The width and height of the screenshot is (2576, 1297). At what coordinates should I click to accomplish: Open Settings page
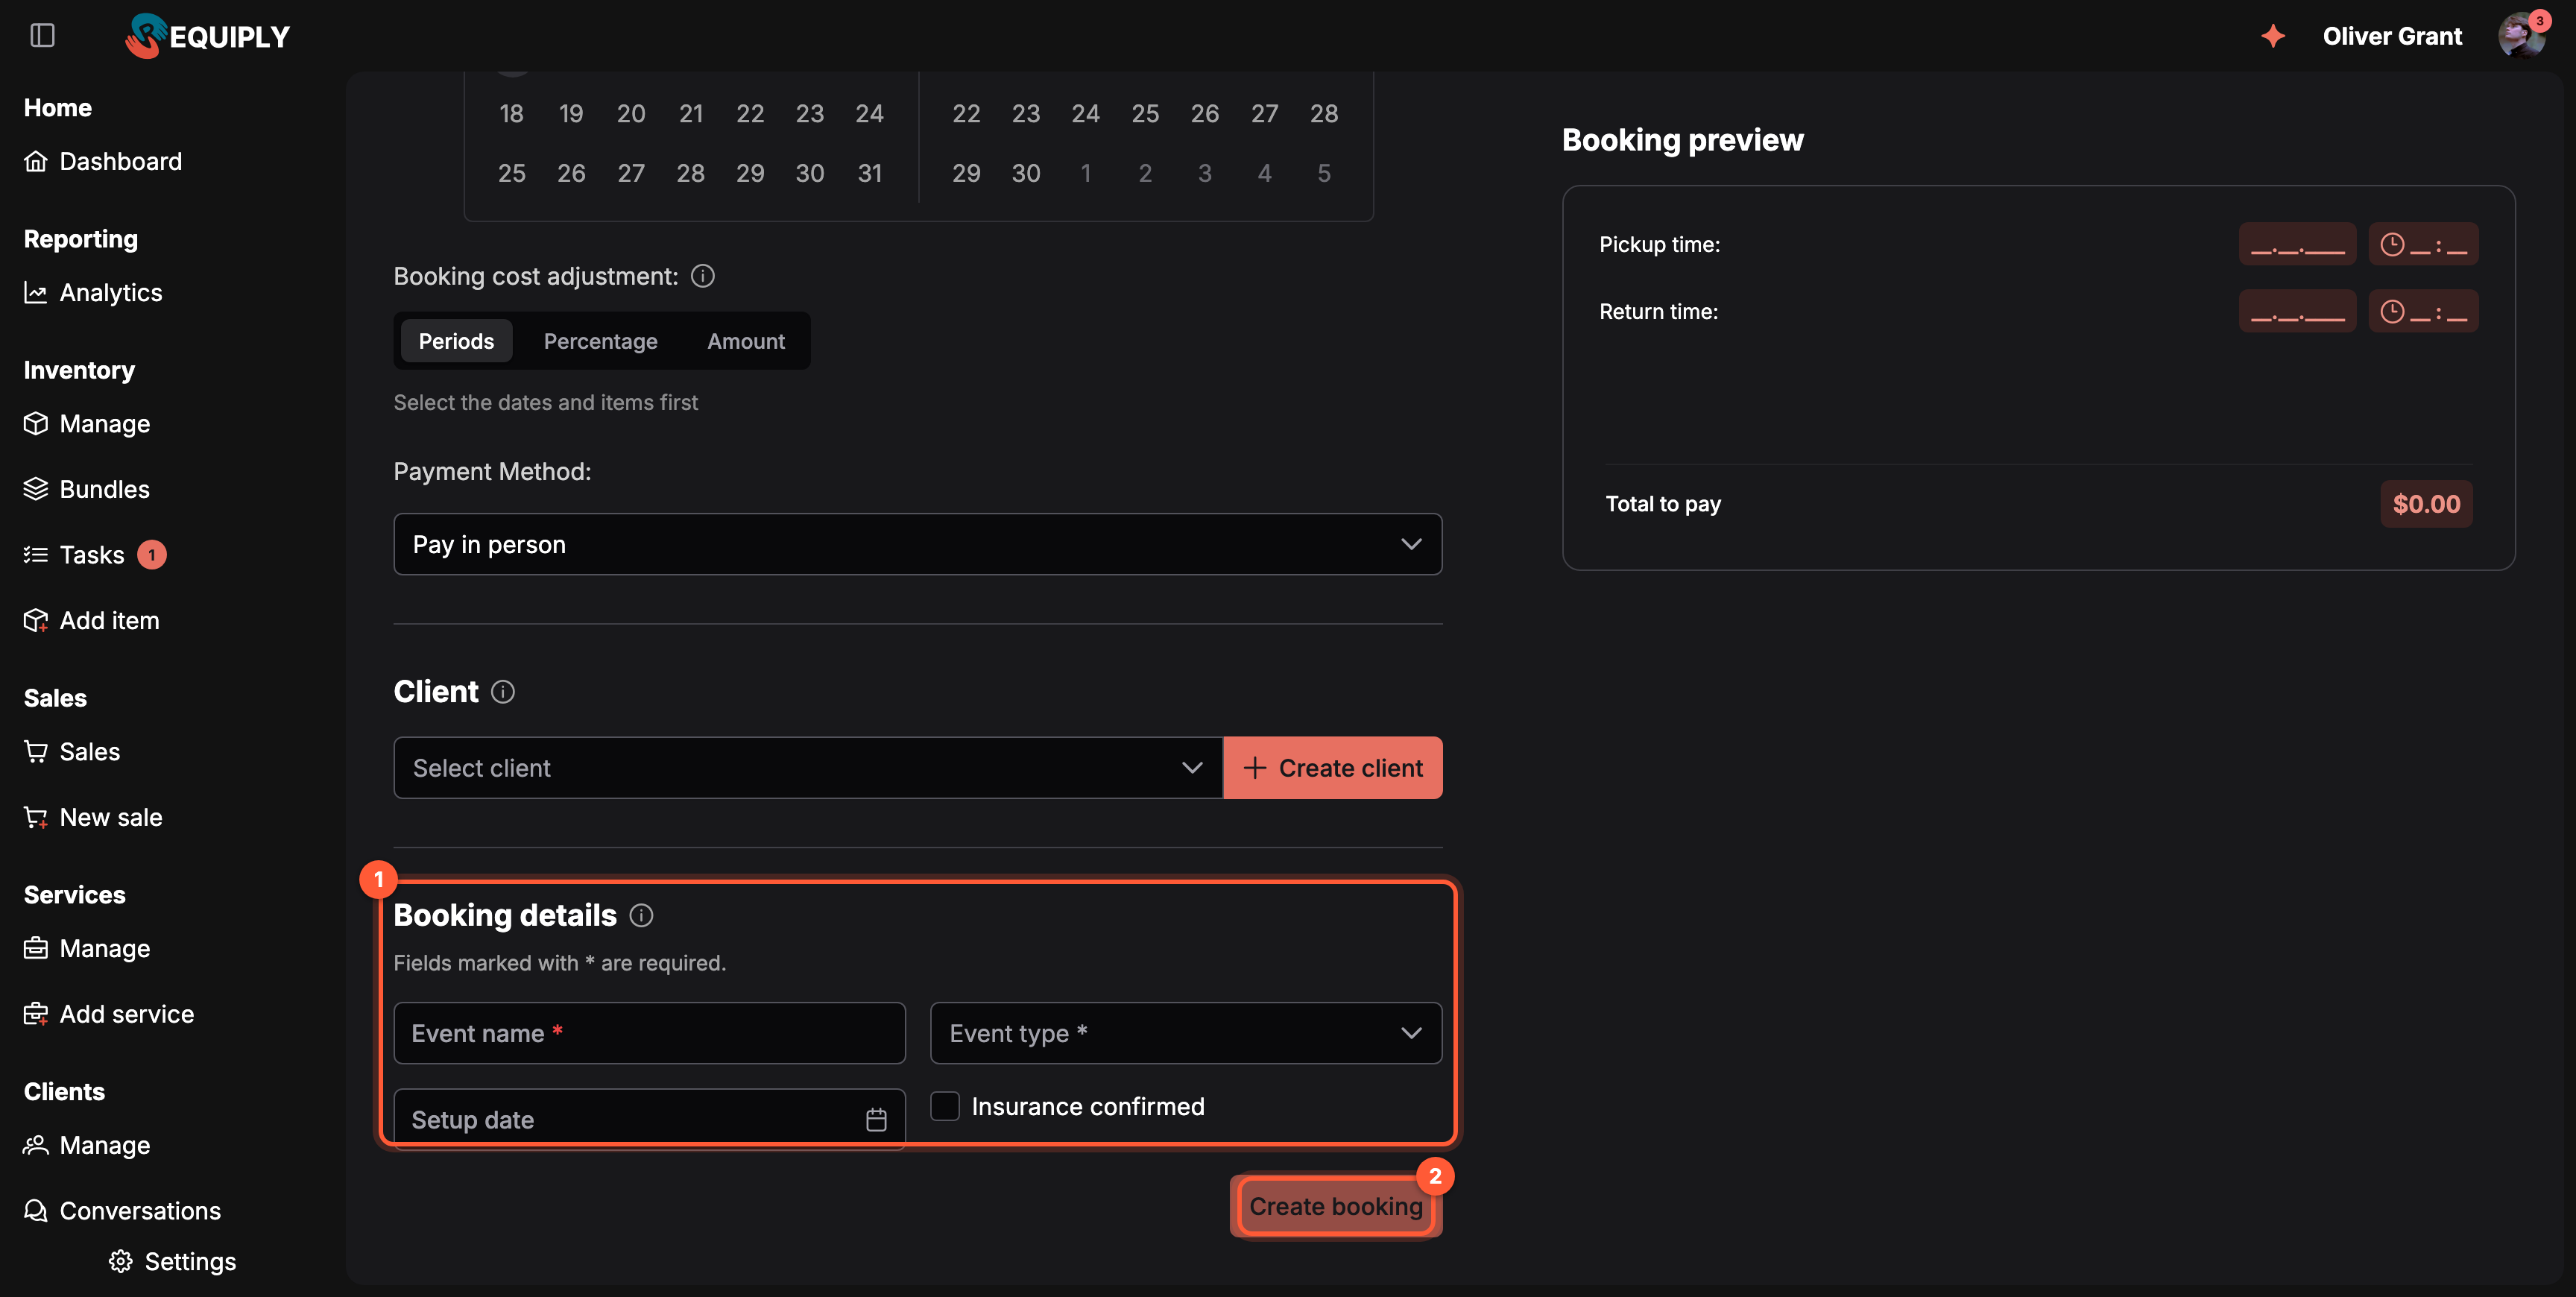[172, 1261]
